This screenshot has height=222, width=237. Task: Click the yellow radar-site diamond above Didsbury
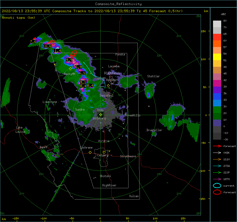click(101, 115)
